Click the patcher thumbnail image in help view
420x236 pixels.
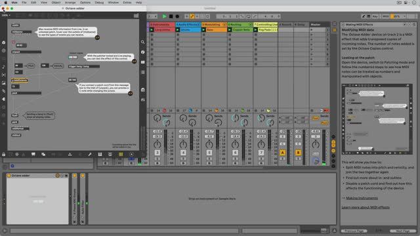point(377,119)
